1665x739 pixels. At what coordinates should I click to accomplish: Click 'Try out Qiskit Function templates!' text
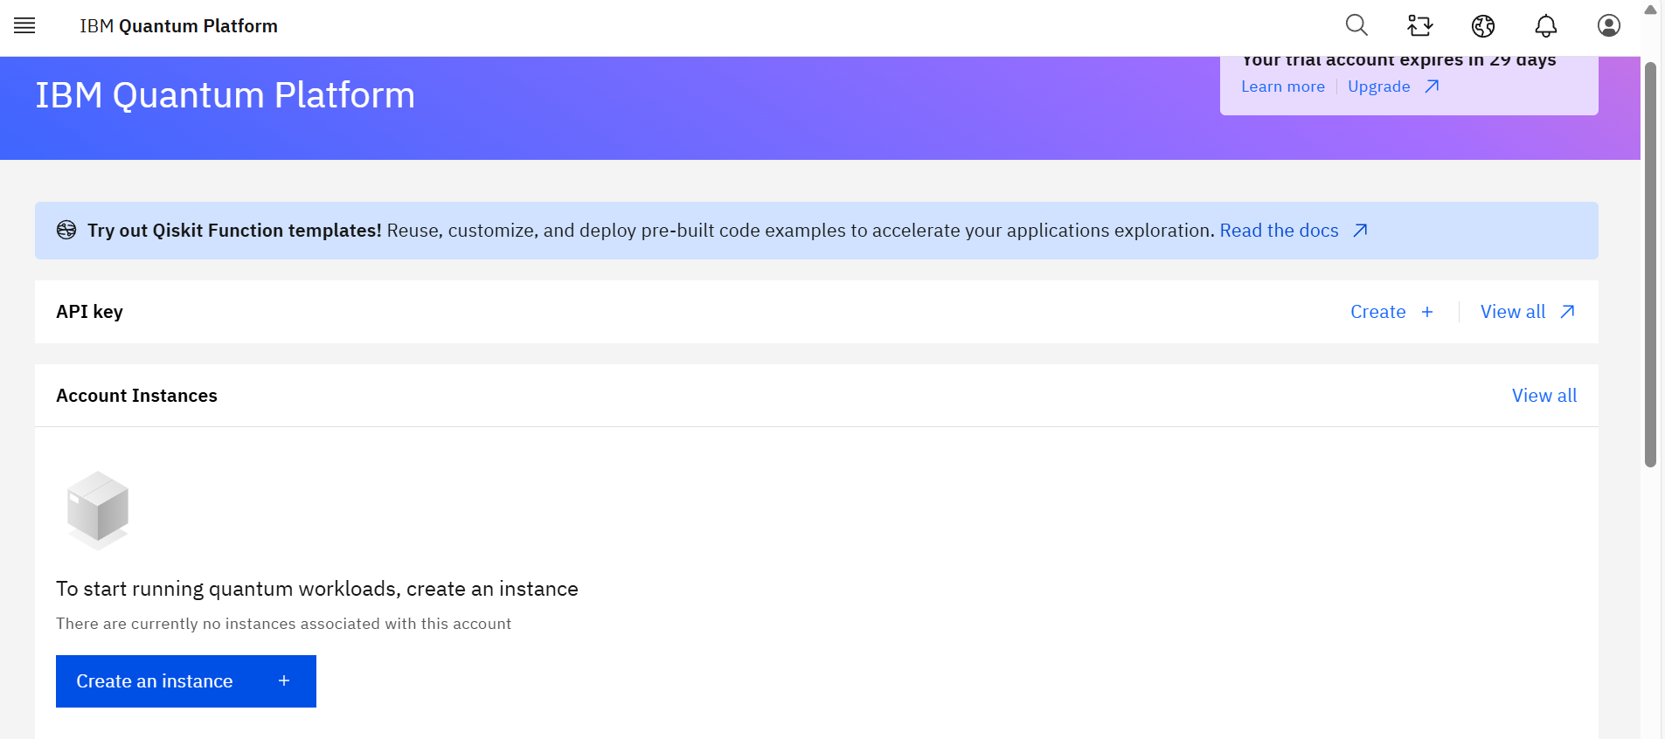tap(234, 231)
